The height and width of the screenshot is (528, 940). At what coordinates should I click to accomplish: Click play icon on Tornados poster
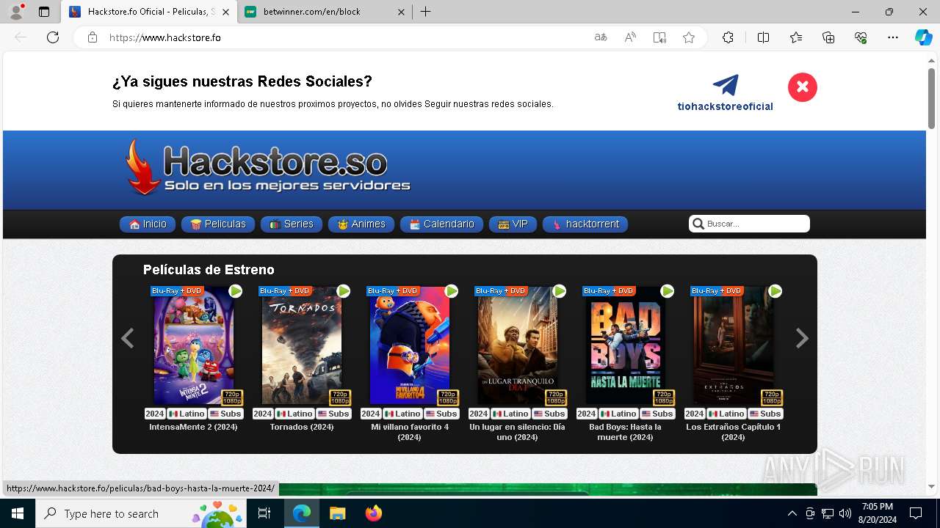[x=344, y=291]
